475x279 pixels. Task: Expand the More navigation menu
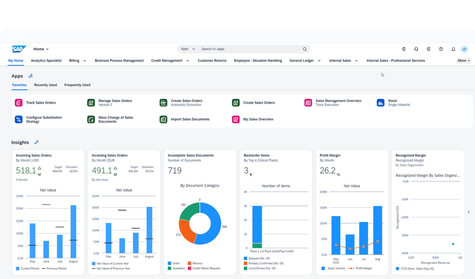tap(464, 61)
